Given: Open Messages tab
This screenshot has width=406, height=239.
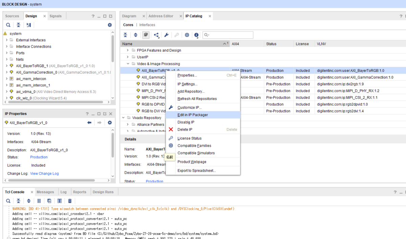Looking at the screenshot, I should pyautogui.click(x=45, y=192).
